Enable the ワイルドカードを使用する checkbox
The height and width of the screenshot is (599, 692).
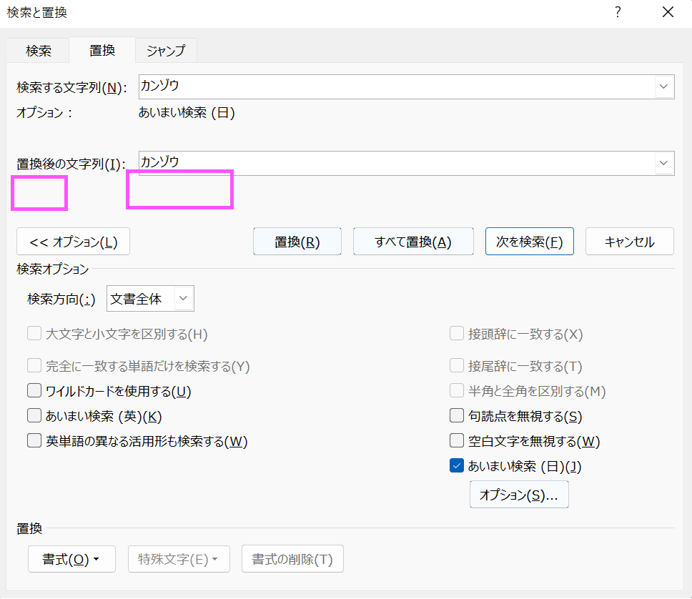(x=34, y=391)
